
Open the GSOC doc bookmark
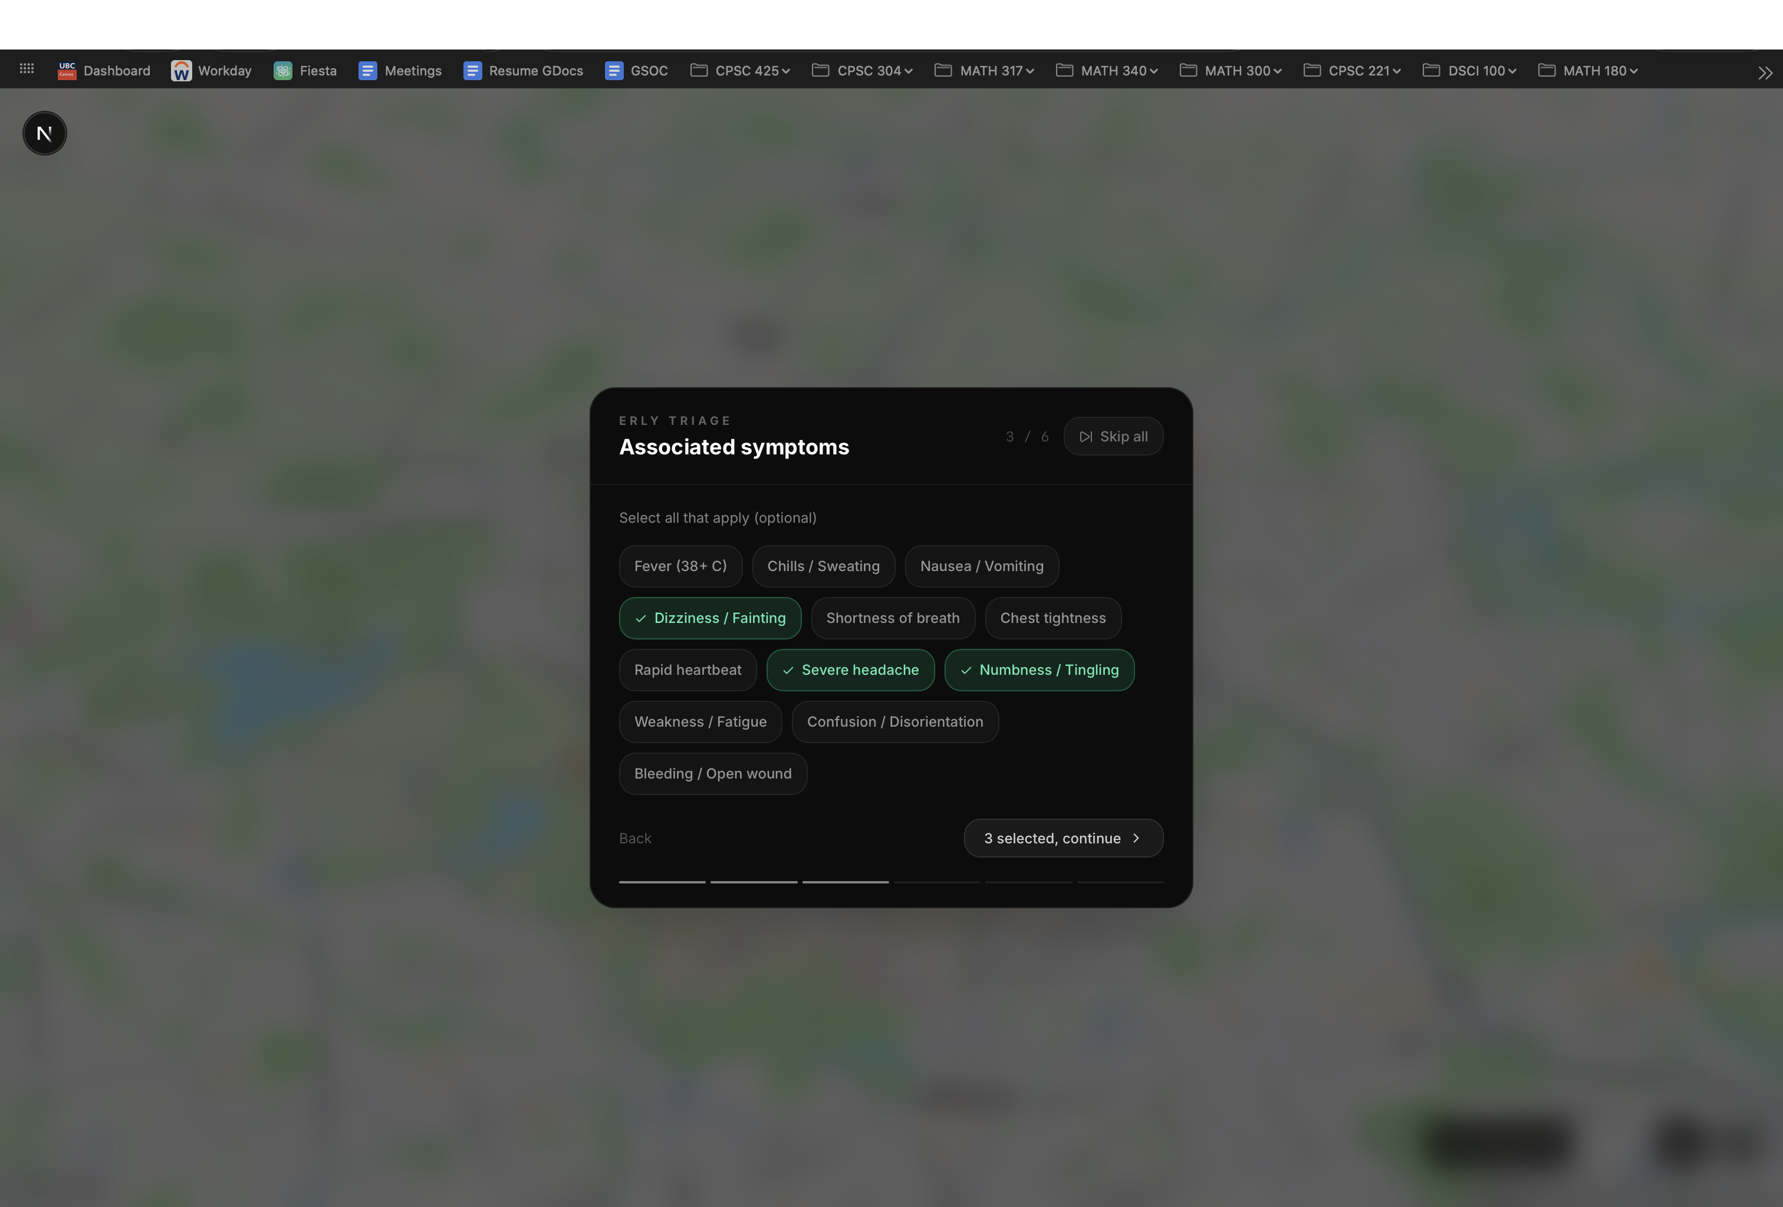[x=636, y=71]
